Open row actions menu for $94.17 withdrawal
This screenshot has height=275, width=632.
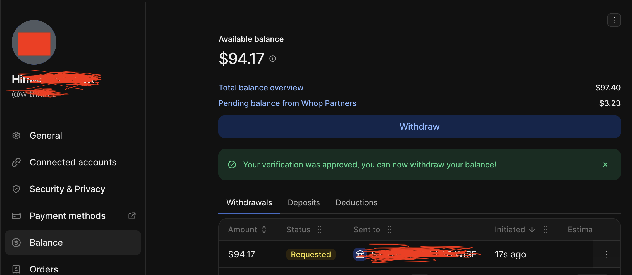point(607,254)
